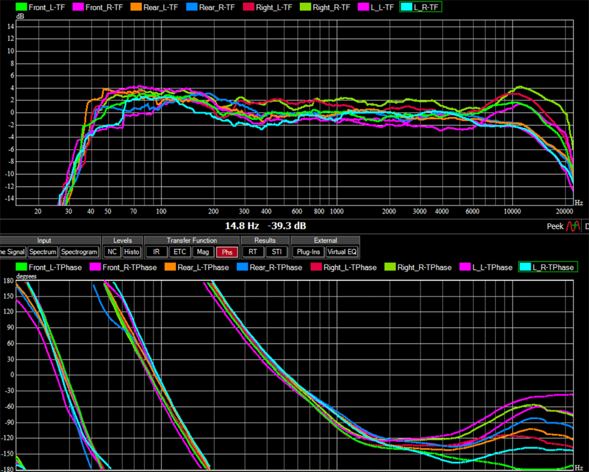
Task: Click the Results group header
Action: (x=265, y=240)
